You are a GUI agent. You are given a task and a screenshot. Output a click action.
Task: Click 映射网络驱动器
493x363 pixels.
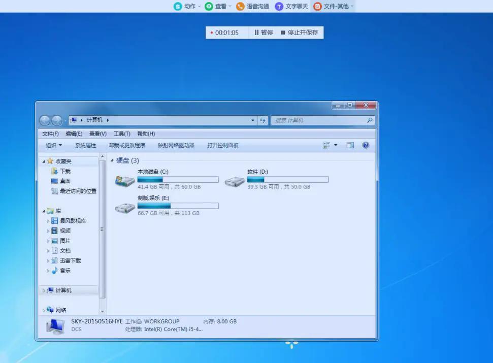click(x=176, y=145)
